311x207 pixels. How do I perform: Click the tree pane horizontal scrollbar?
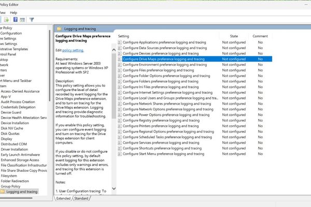[16, 198]
